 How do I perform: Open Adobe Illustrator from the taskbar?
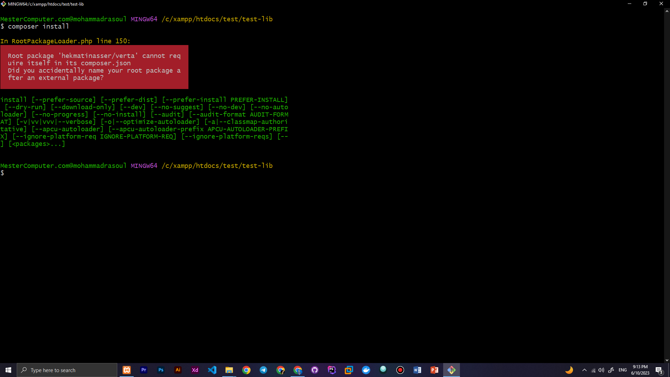pos(178,370)
